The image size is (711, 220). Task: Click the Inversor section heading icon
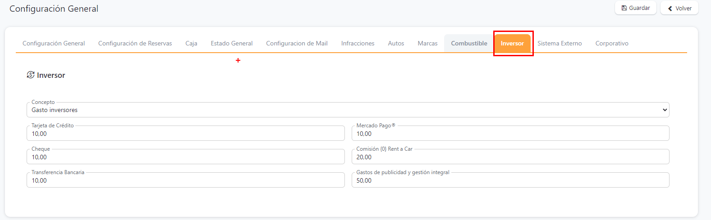(x=31, y=75)
